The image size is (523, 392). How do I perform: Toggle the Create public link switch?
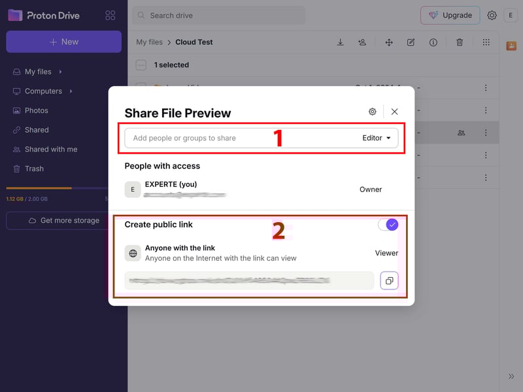point(388,225)
